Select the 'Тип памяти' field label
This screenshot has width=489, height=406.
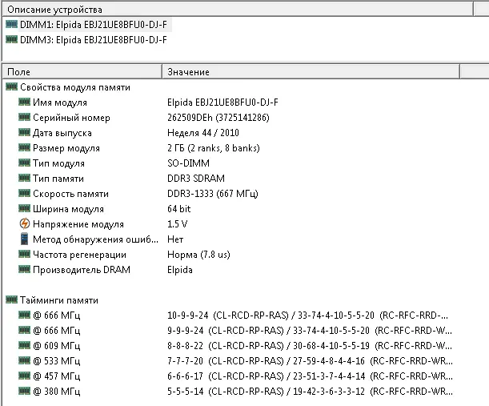[58, 179]
